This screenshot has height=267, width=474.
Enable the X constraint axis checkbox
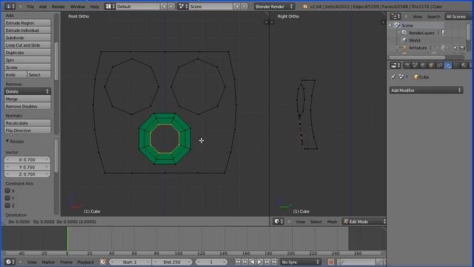click(7, 191)
